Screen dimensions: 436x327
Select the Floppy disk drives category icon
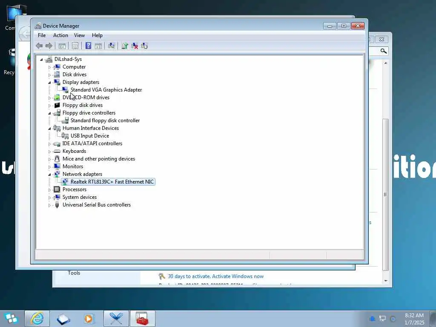click(57, 105)
